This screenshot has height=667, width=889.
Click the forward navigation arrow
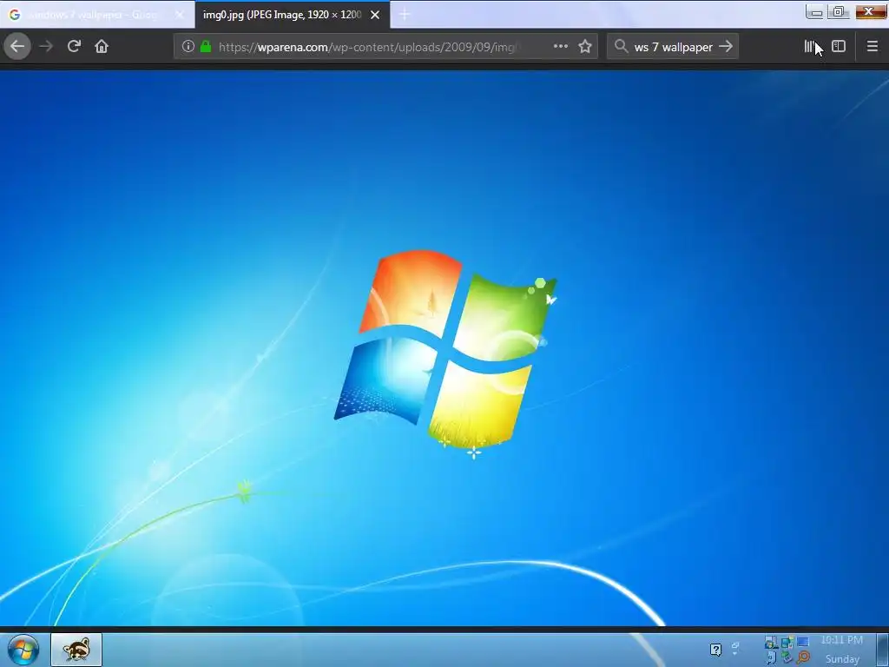click(46, 47)
